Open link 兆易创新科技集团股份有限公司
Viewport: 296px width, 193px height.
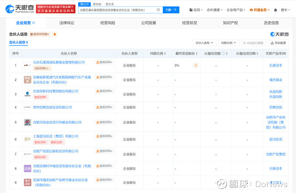click(55, 91)
